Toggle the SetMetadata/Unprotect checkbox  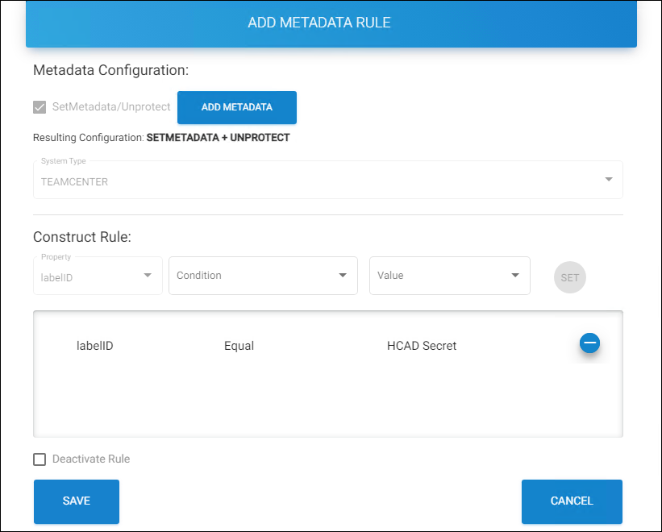[40, 106]
